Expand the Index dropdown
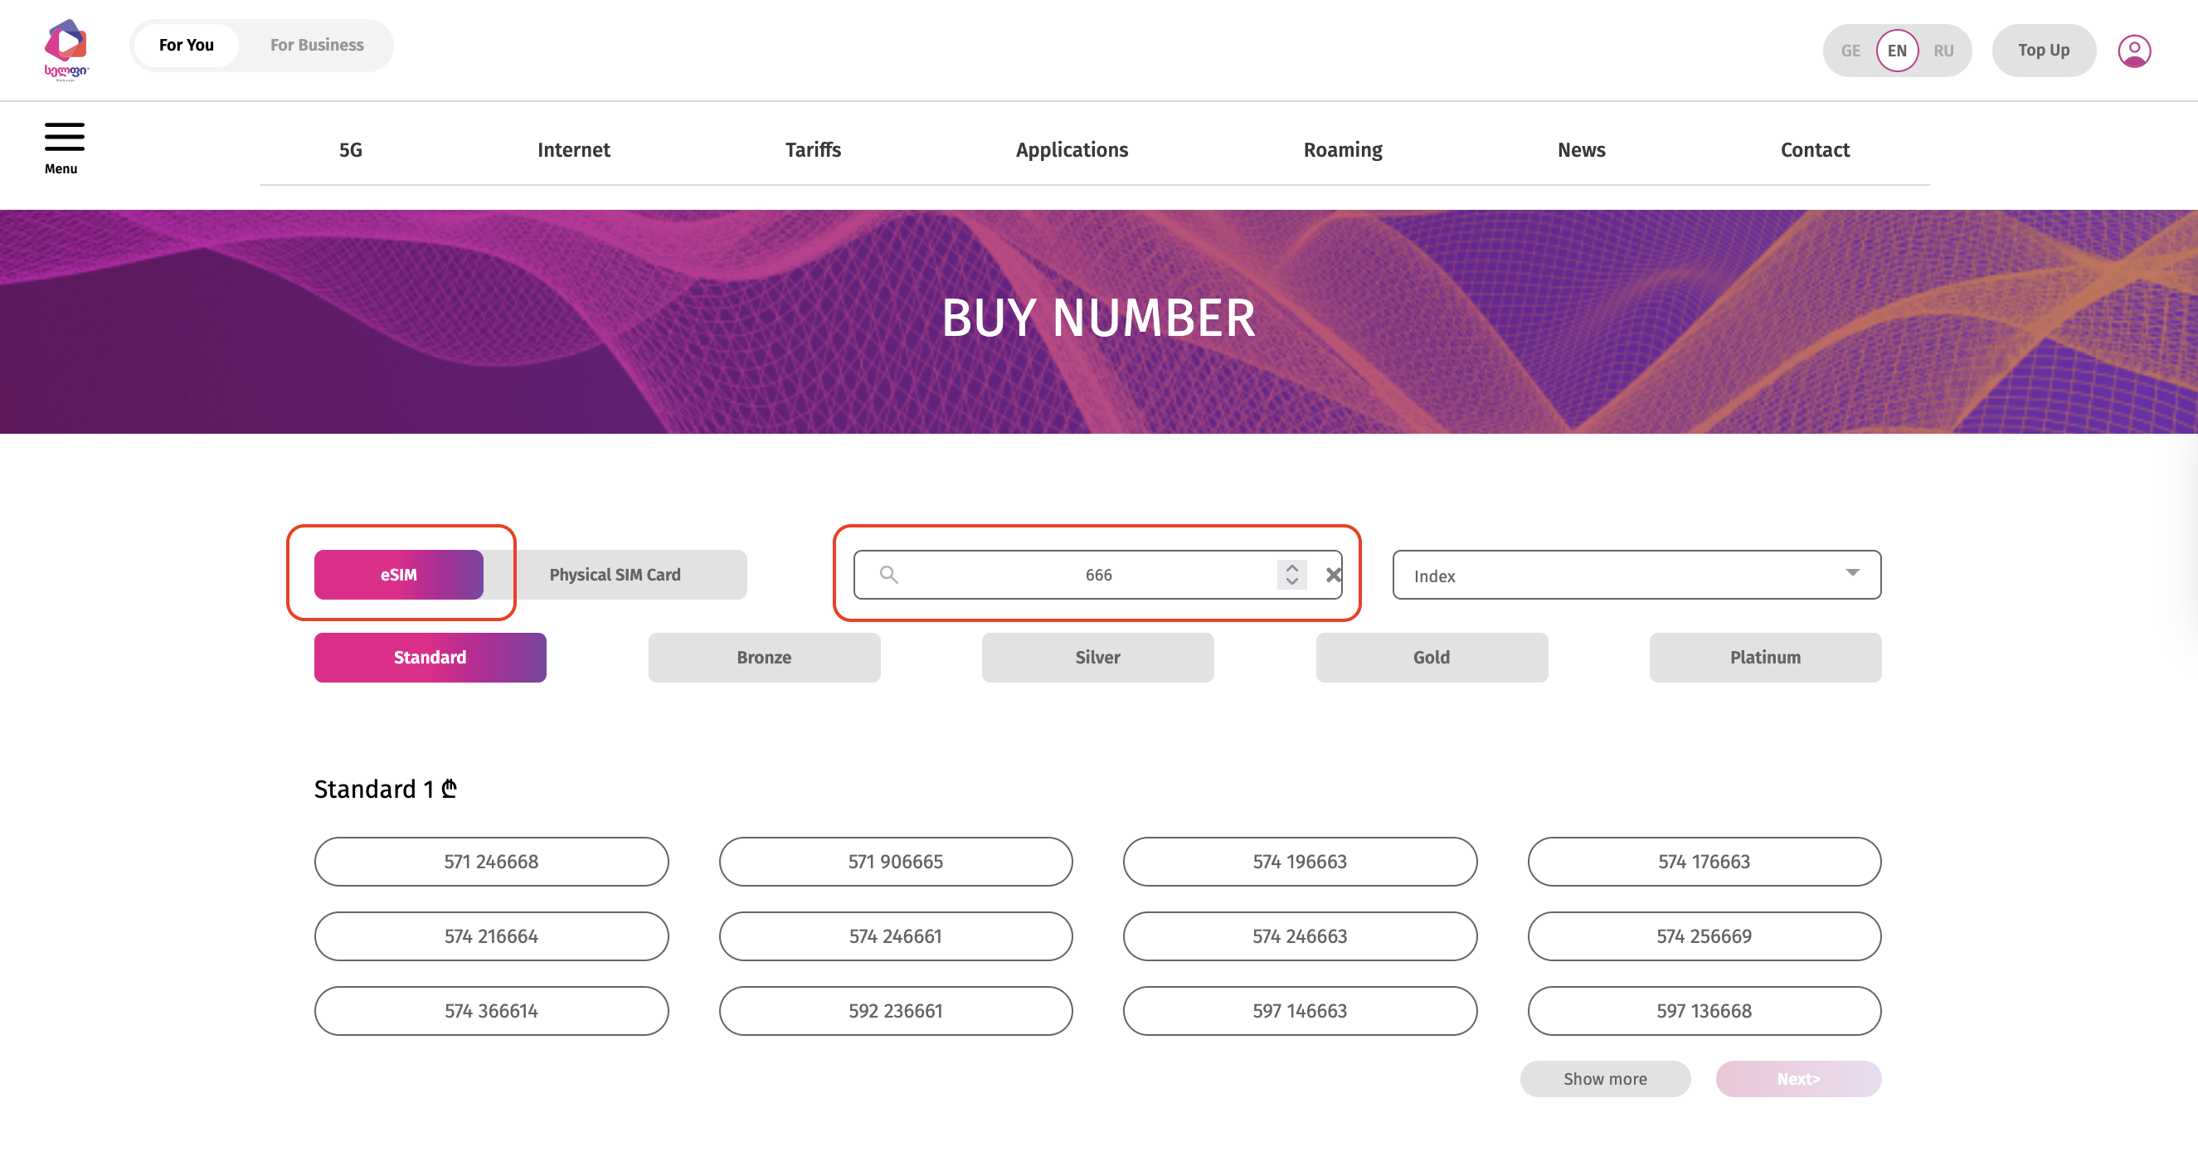Screen dimensions: 2198x1176 (x=1636, y=576)
